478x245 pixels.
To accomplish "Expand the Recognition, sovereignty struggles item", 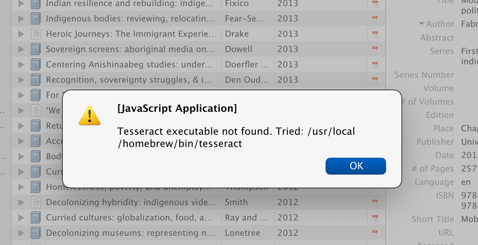I will click(x=21, y=80).
